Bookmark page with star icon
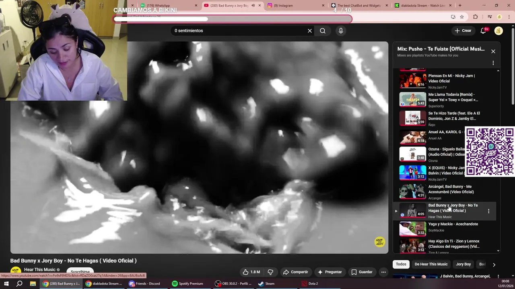515x289 pixels. click(462, 17)
